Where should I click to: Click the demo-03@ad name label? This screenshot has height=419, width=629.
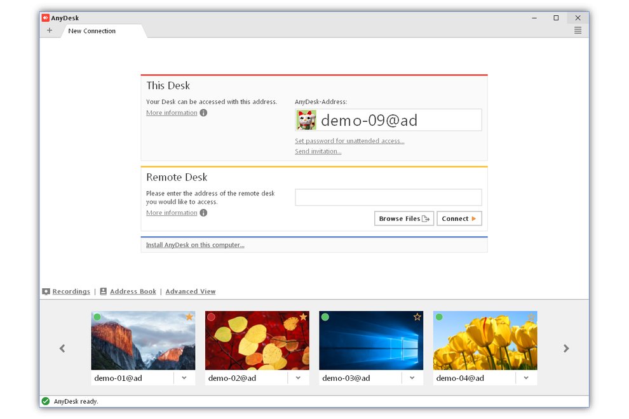(346, 378)
